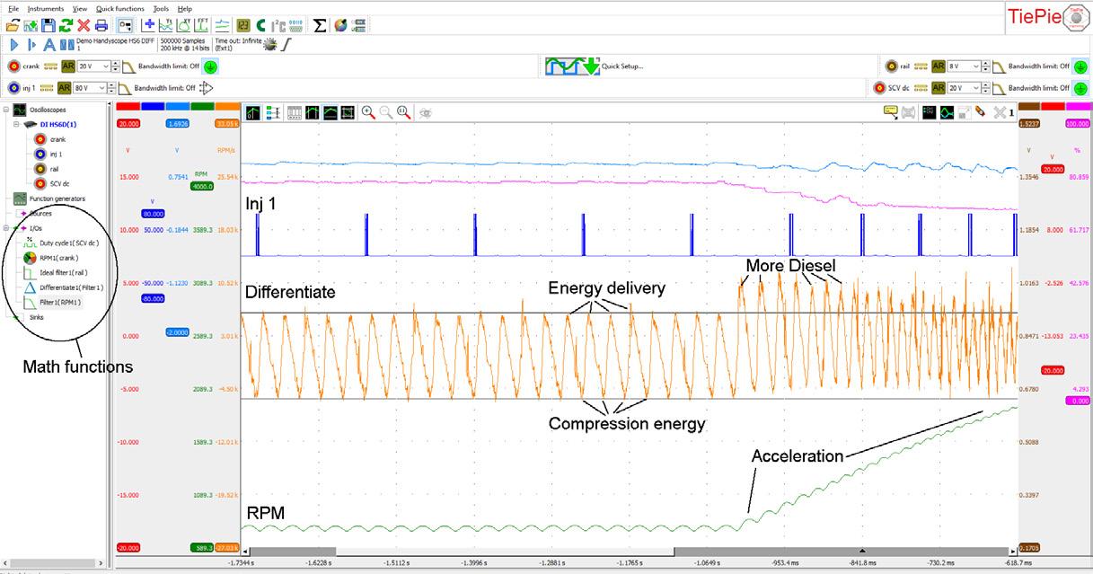The height and width of the screenshot is (574, 1093).
Task: Open the Instruments menu
Action: tap(45, 8)
